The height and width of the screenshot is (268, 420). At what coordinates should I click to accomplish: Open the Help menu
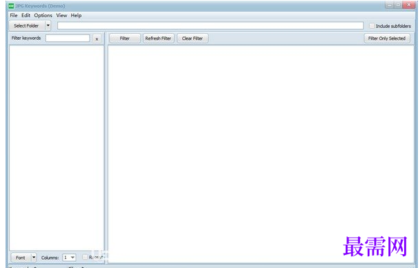(x=76, y=16)
